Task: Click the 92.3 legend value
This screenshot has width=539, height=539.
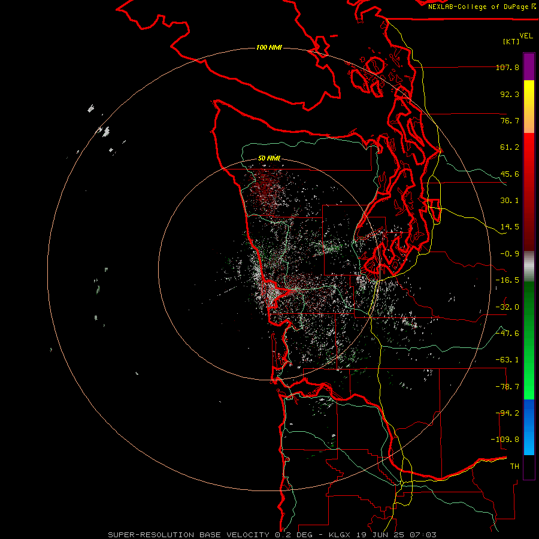Action: tap(510, 94)
